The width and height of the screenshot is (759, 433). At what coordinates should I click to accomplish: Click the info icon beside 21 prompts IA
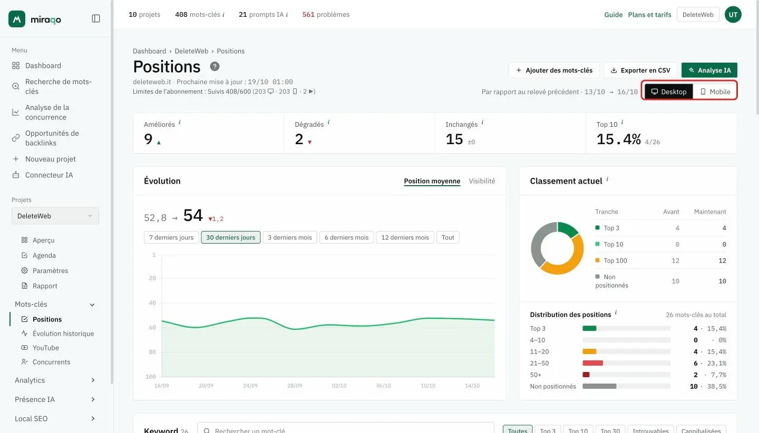coord(287,15)
